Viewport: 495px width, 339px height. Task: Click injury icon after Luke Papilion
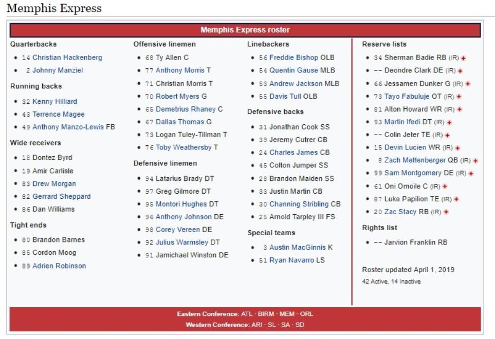coord(456,199)
